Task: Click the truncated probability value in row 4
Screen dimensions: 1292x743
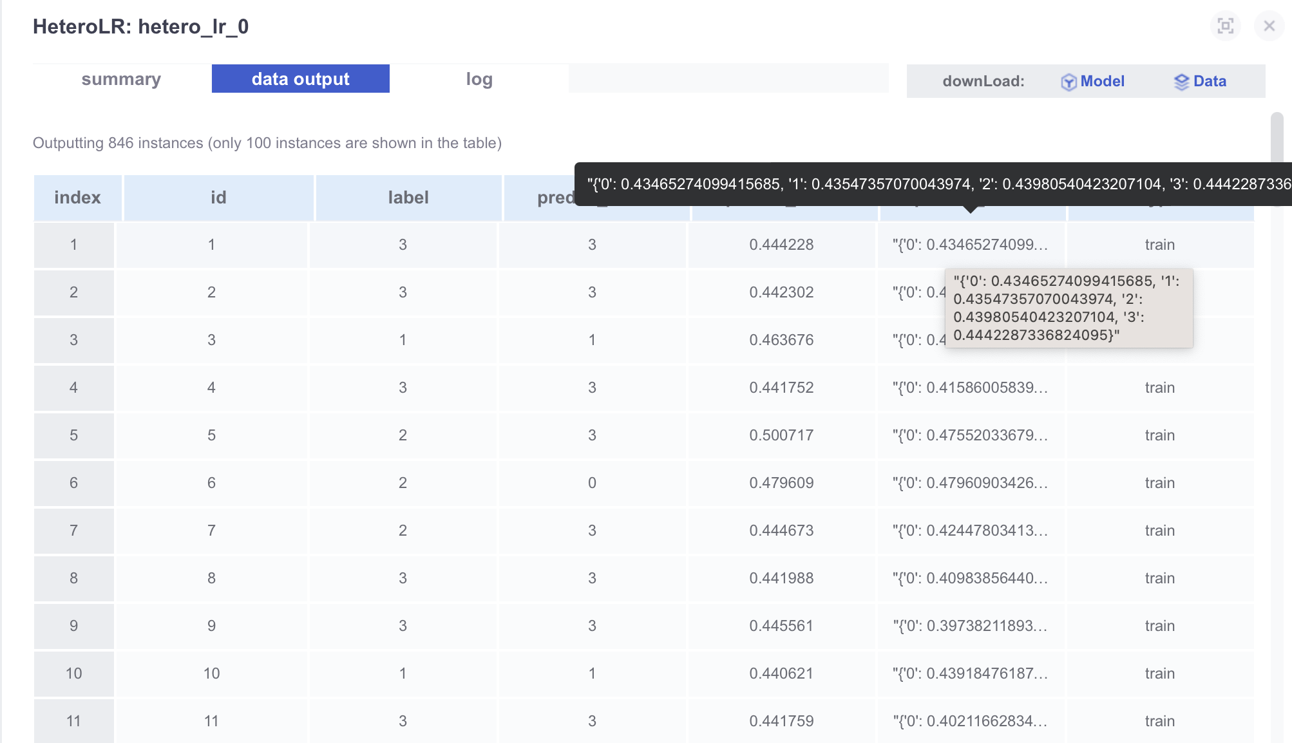Action: tap(971, 387)
